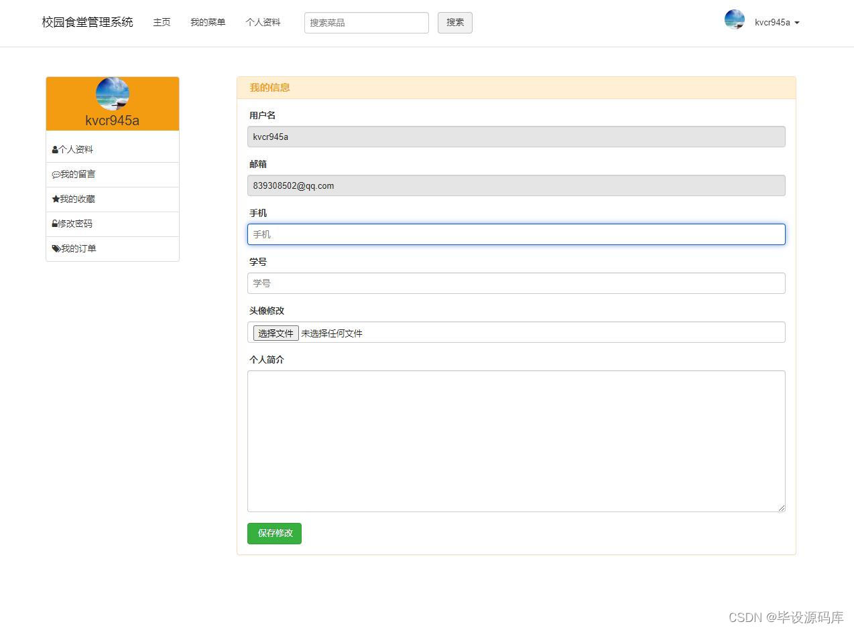Viewport: 854px width, 630px height.
Task: Focus the 手机 phone input field
Action: pyautogui.click(x=516, y=234)
